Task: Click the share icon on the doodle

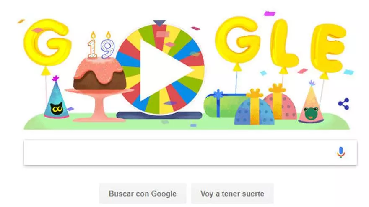Action: click(x=343, y=104)
